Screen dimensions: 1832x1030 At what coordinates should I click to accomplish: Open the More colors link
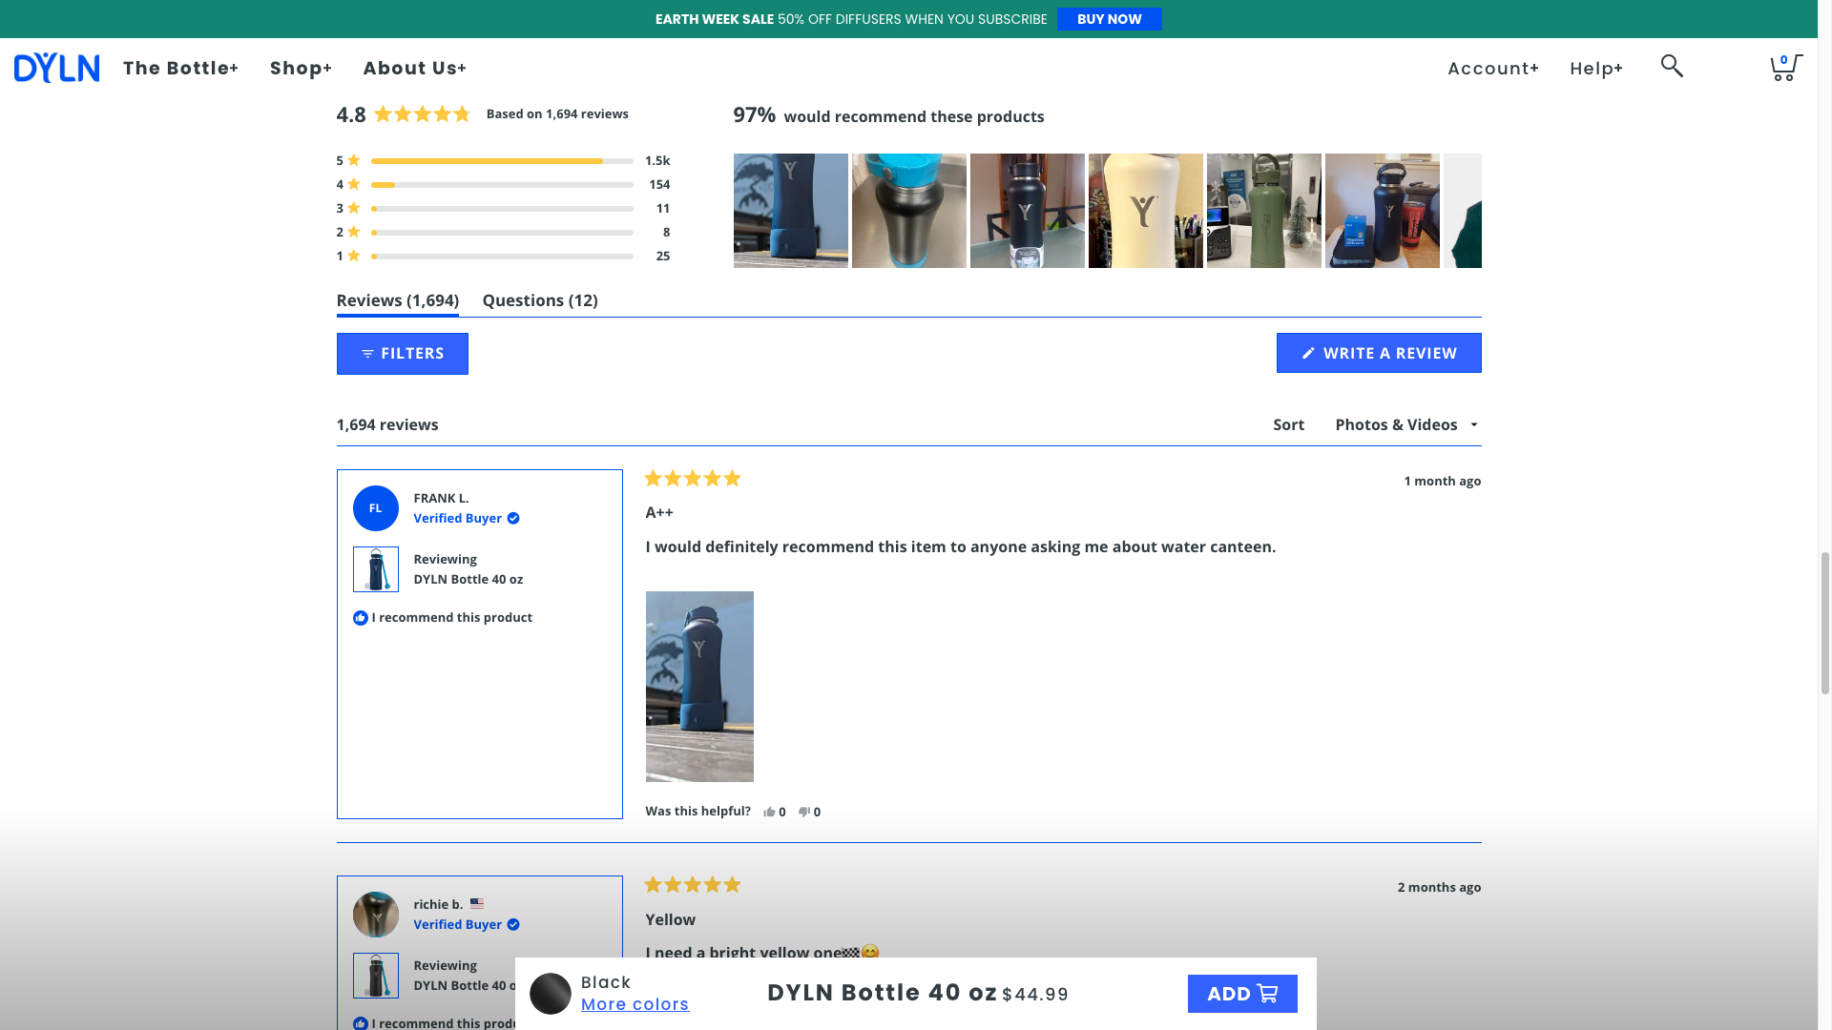pos(635,1004)
